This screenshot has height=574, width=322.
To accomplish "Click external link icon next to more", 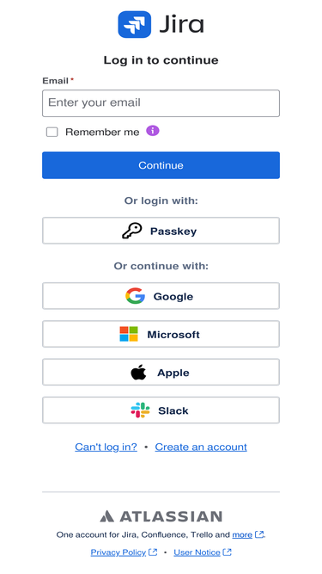I will tap(258, 534).
